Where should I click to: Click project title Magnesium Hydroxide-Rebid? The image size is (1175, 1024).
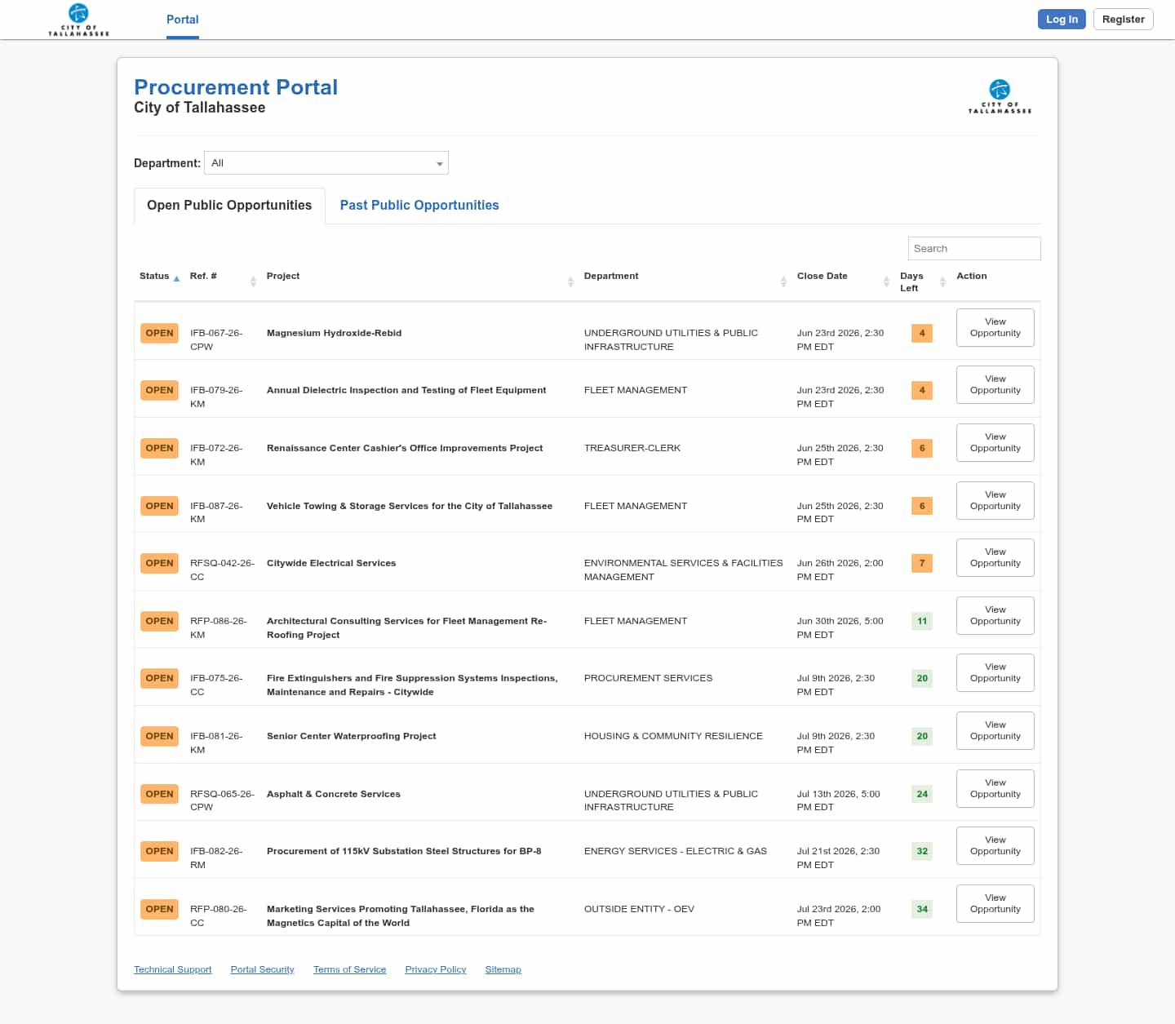334,333
